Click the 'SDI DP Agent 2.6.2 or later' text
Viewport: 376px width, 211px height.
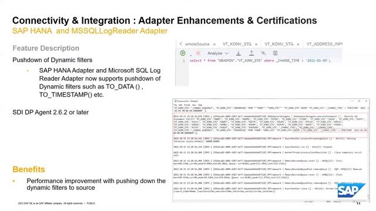pyautogui.click(x=51, y=112)
